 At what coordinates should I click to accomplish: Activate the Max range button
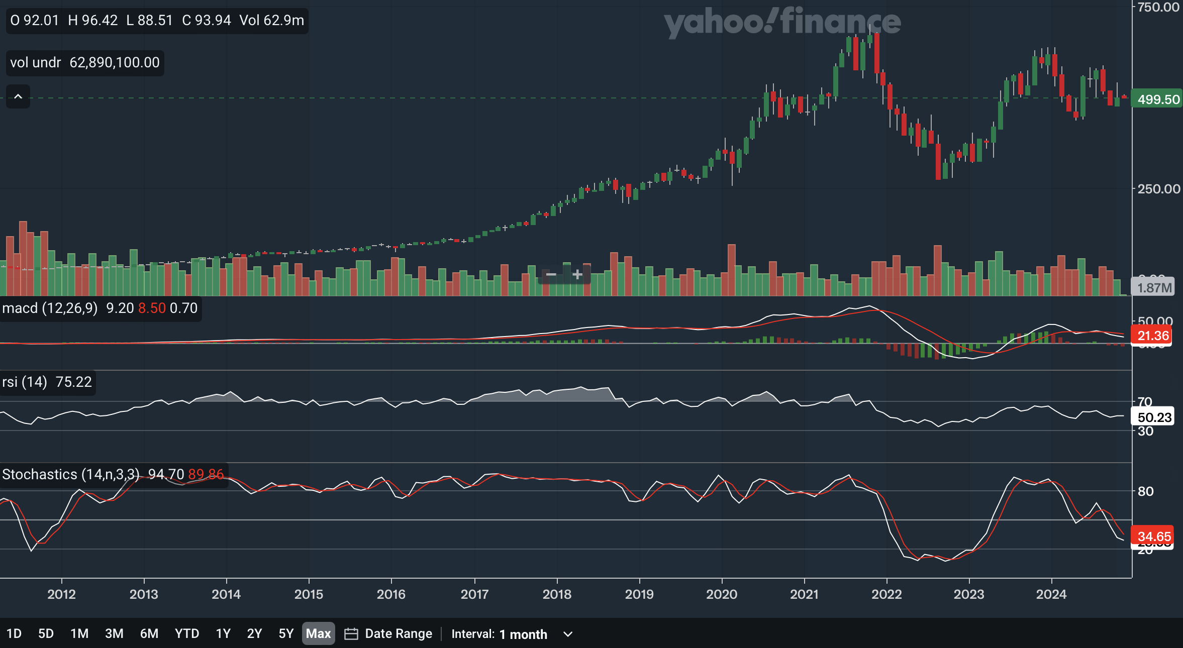tap(318, 633)
